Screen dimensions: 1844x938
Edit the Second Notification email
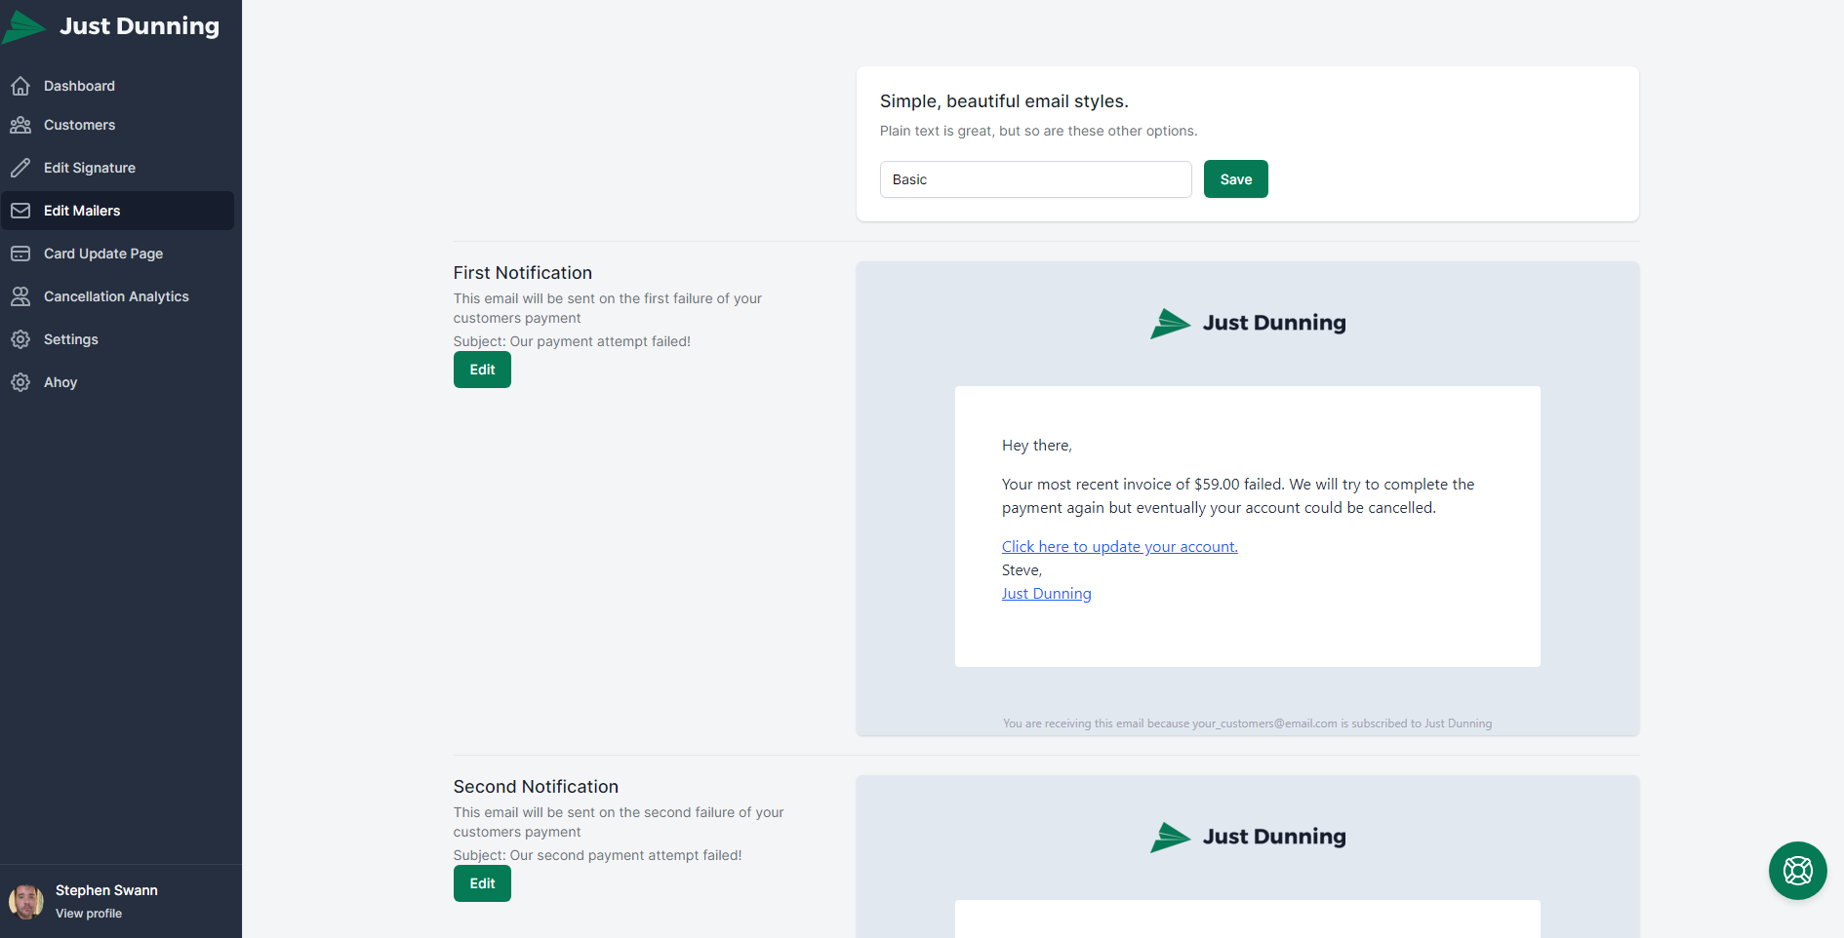click(x=482, y=883)
